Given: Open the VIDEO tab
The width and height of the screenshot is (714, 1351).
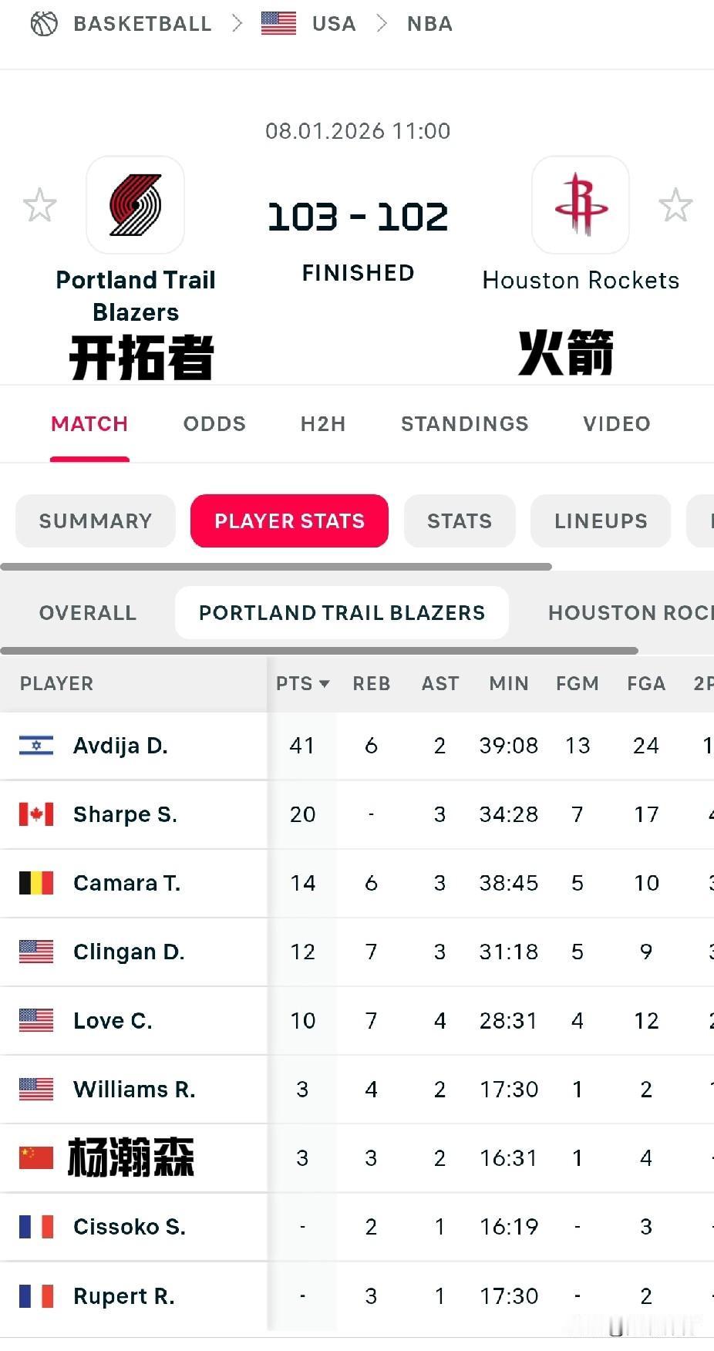Looking at the screenshot, I should pyautogui.click(x=615, y=423).
